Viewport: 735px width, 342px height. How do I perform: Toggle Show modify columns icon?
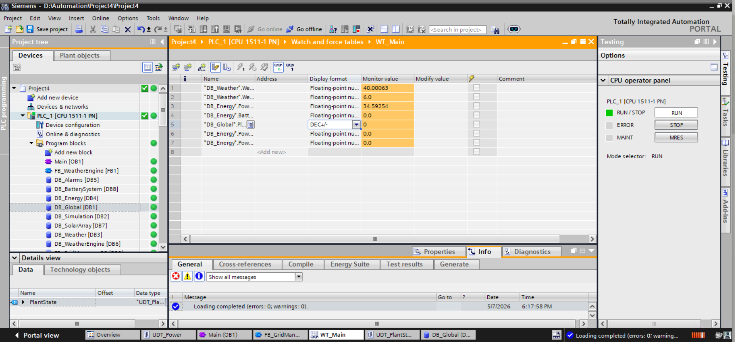[215, 67]
